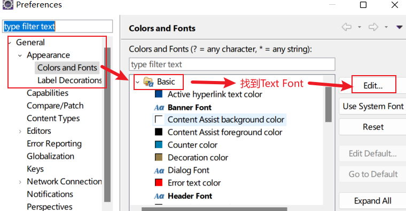Go forward with the right arrow icon
This screenshot has width=406, height=211.
click(x=373, y=27)
